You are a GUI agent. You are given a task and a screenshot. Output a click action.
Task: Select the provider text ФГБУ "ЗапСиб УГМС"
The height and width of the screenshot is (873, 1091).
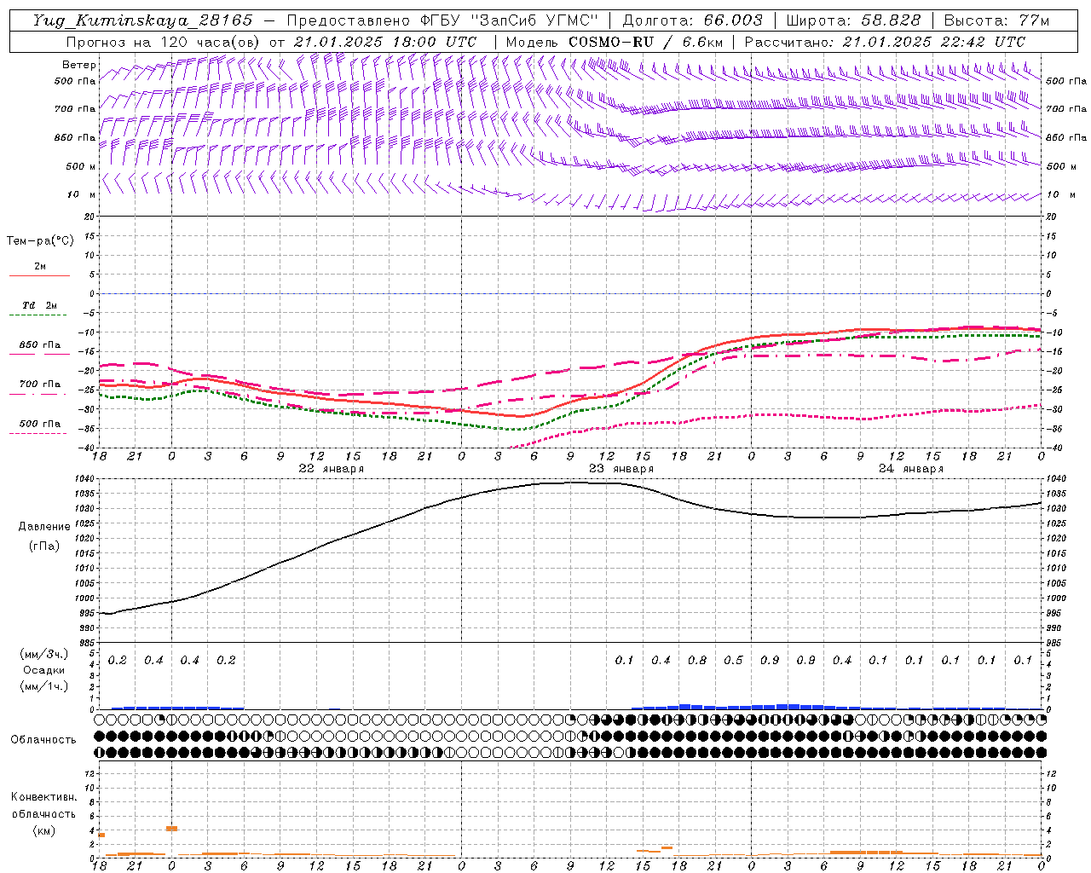508,20
